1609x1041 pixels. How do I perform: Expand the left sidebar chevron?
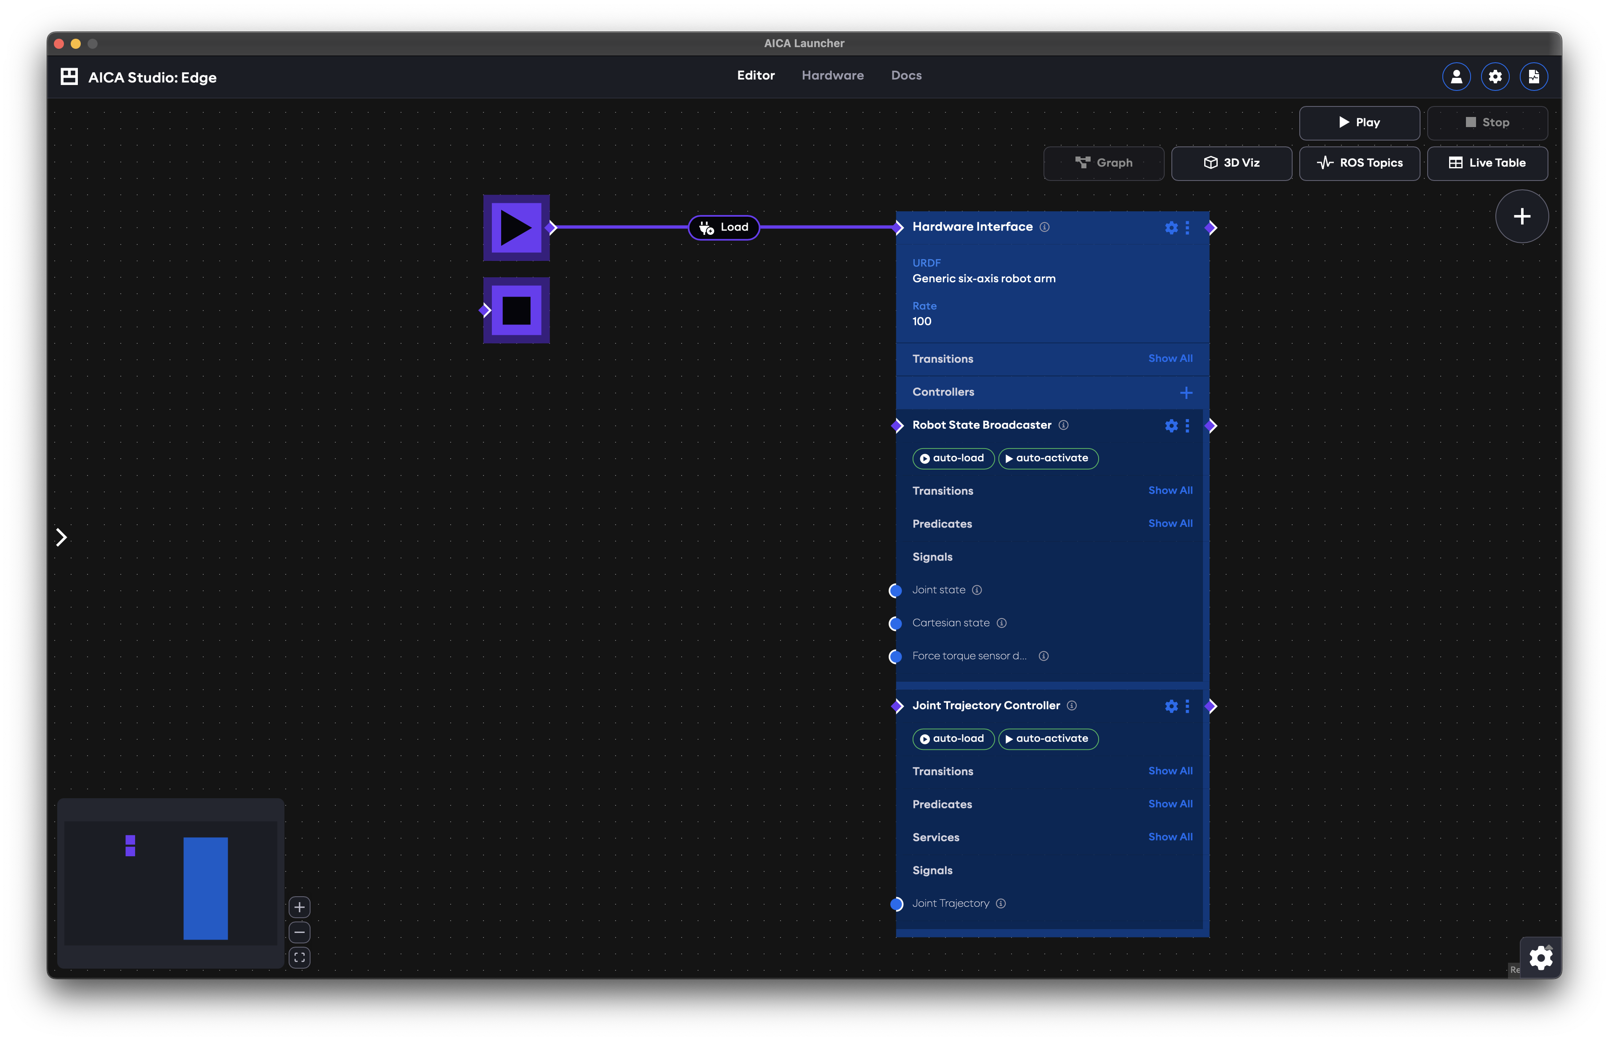tap(61, 537)
